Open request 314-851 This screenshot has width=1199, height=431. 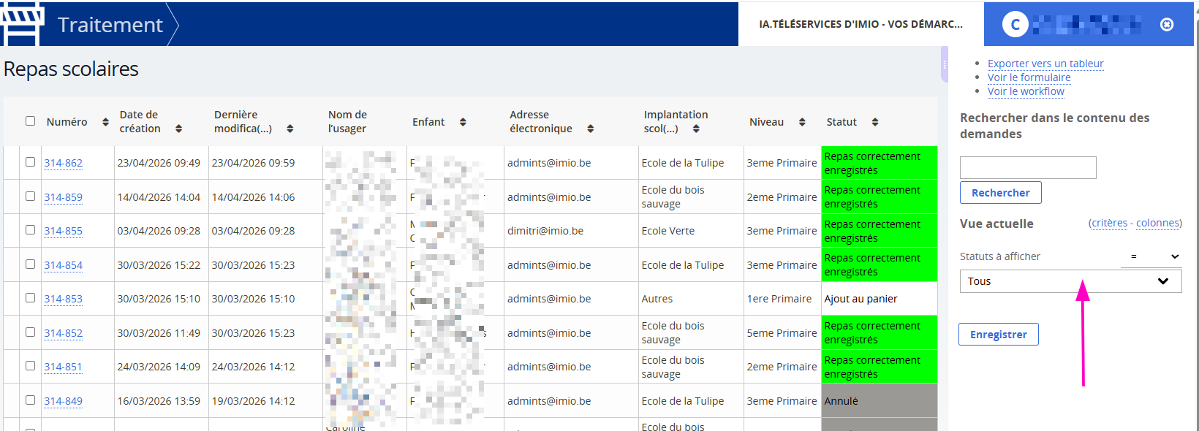point(63,367)
